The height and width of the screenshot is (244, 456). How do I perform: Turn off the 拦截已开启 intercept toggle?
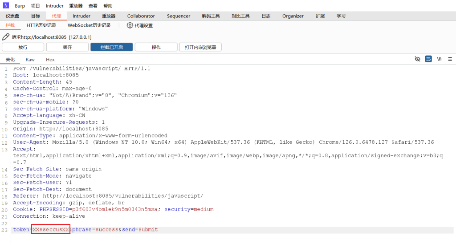(111, 47)
